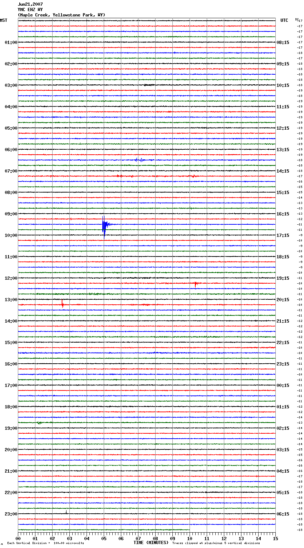Click the 12:15 UTC time label
The image size is (304, 548).
click(283, 128)
